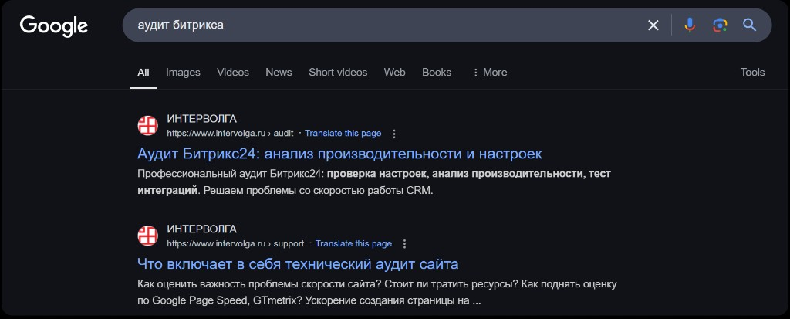Viewport: 790px width, 319px height.
Task: Clear the search query with X icon
Action: tap(653, 25)
